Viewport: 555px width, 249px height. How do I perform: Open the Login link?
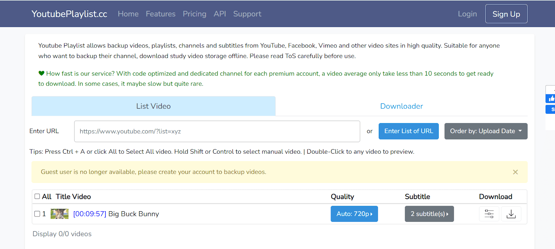click(x=467, y=14)
